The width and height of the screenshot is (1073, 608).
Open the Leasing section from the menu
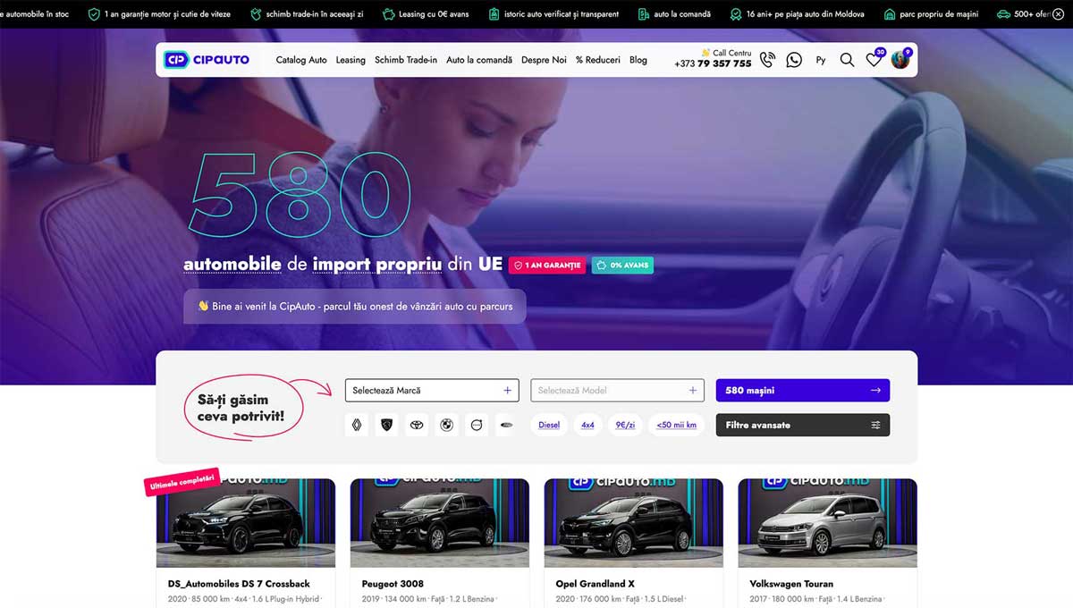pyautogui.click(x=351, y=60)
